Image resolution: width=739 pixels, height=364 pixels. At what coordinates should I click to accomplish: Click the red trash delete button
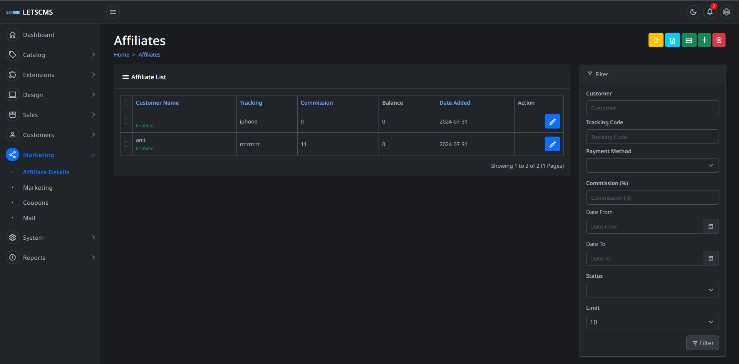click(719, 40)
